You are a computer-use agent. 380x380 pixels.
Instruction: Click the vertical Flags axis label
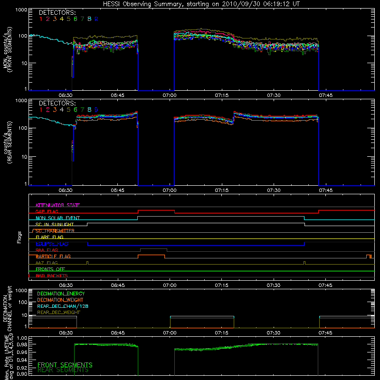(19, 237)
